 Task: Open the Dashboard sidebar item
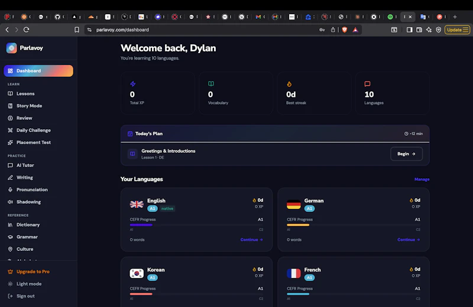38,71
